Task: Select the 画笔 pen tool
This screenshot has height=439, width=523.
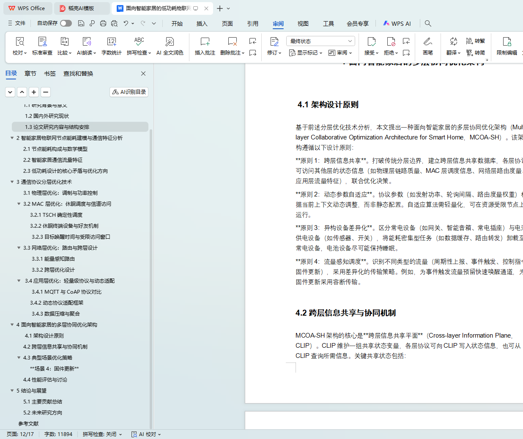Action: (427, 42)
